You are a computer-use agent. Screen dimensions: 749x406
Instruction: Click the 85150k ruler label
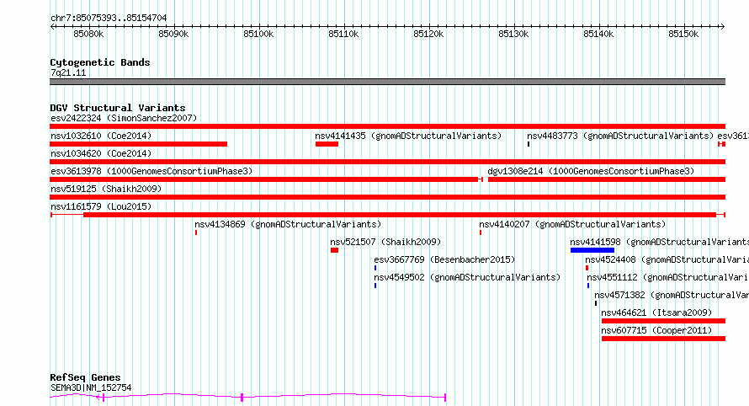tap(683, 34)
